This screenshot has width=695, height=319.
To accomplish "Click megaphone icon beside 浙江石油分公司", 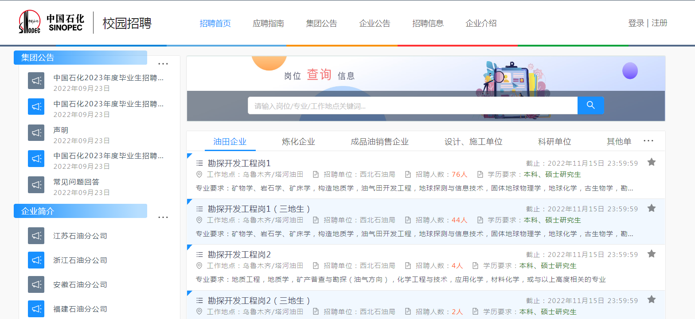I will 36,260.
